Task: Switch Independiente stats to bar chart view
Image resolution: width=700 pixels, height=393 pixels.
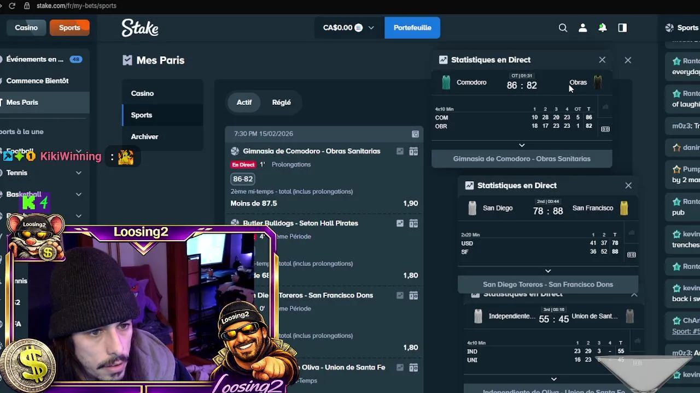Action: point(637,341)
